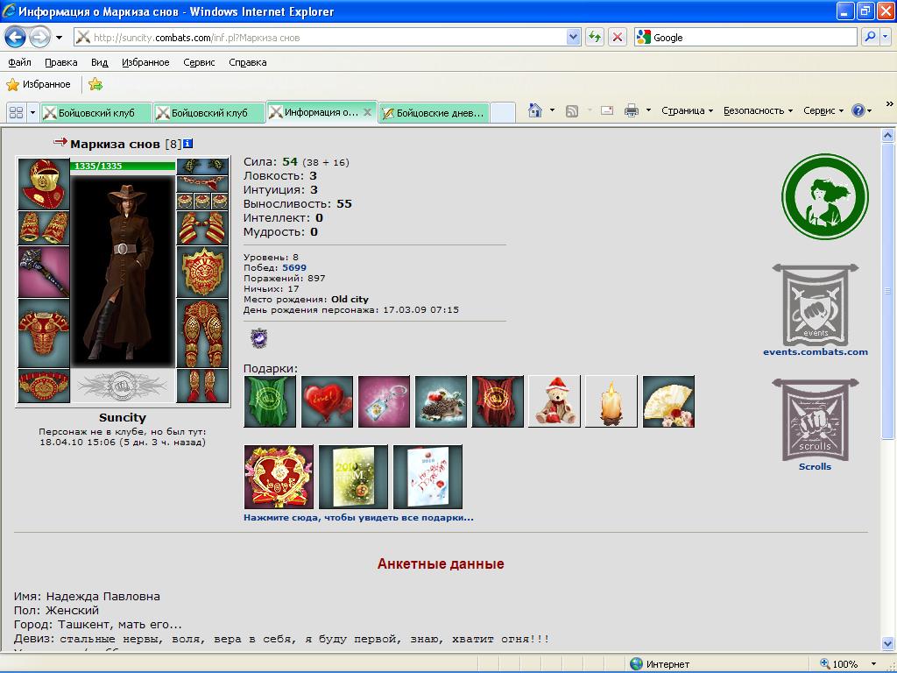The width and height of the screenshot is (897, 673).
Task: Switch to the first Бойцовский клуб tab
Action: coord(96,113)
